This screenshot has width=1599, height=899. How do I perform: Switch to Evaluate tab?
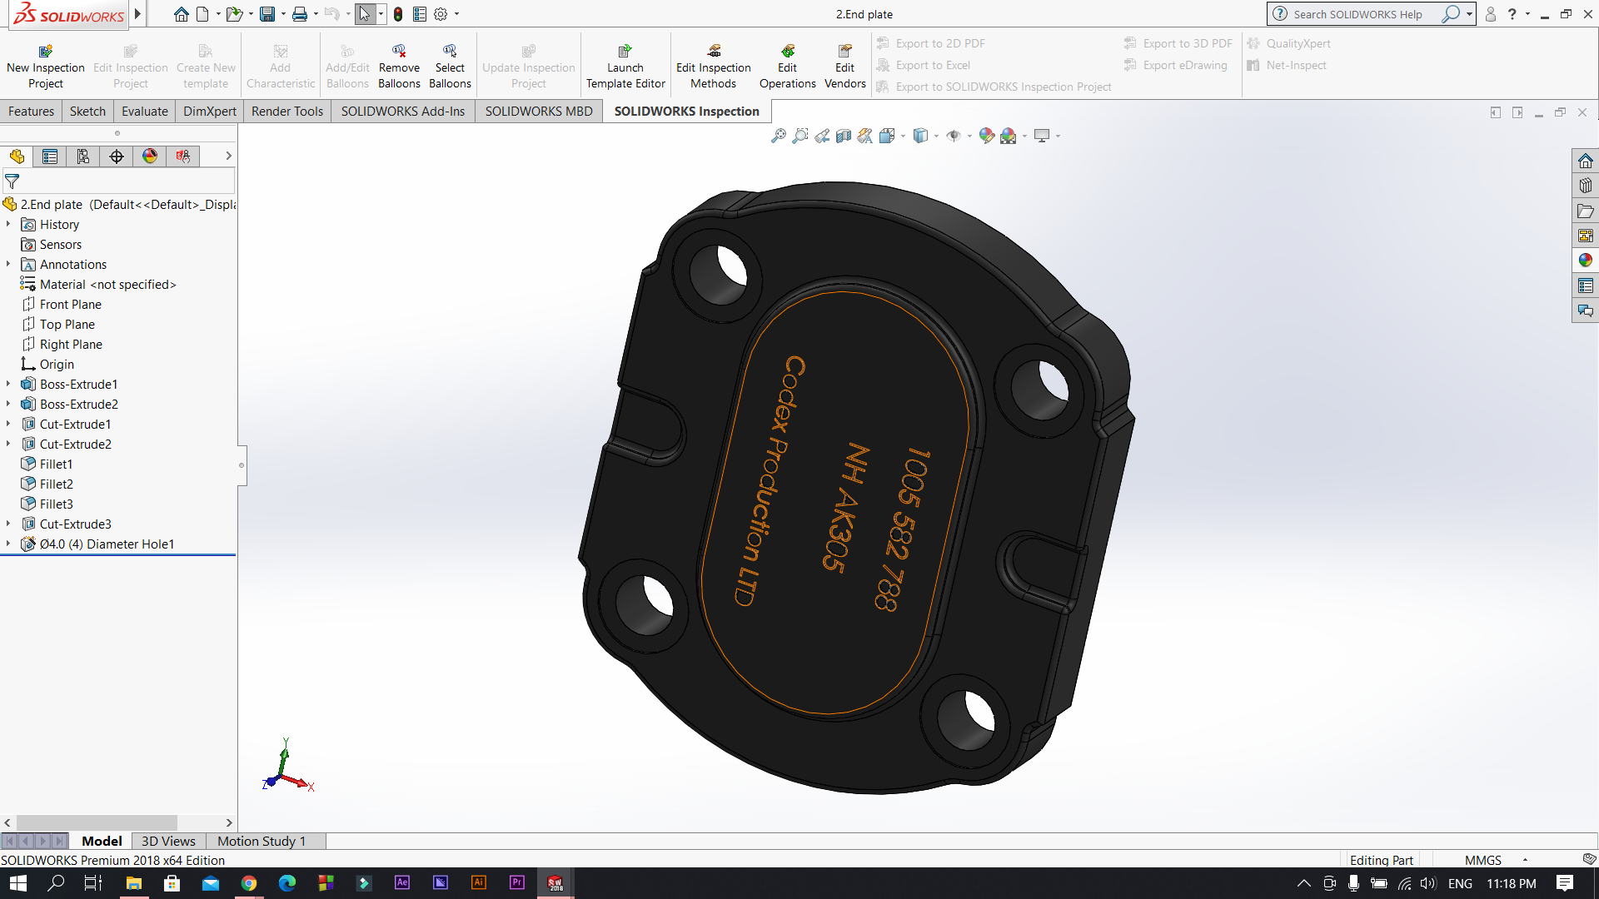tap(144, 111)
